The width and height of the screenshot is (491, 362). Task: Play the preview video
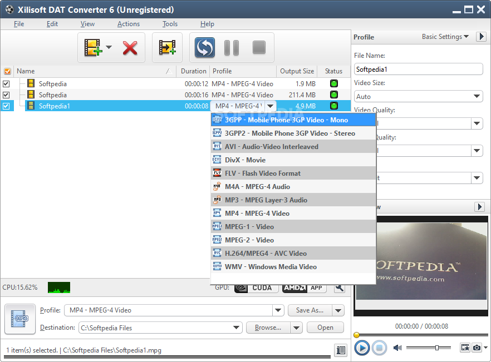tap(362, 348)
